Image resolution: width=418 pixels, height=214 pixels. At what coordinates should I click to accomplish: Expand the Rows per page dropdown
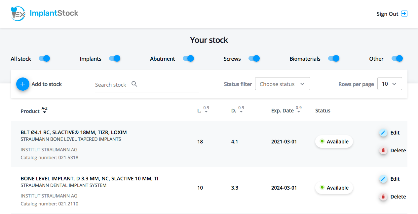pos(390,84)
